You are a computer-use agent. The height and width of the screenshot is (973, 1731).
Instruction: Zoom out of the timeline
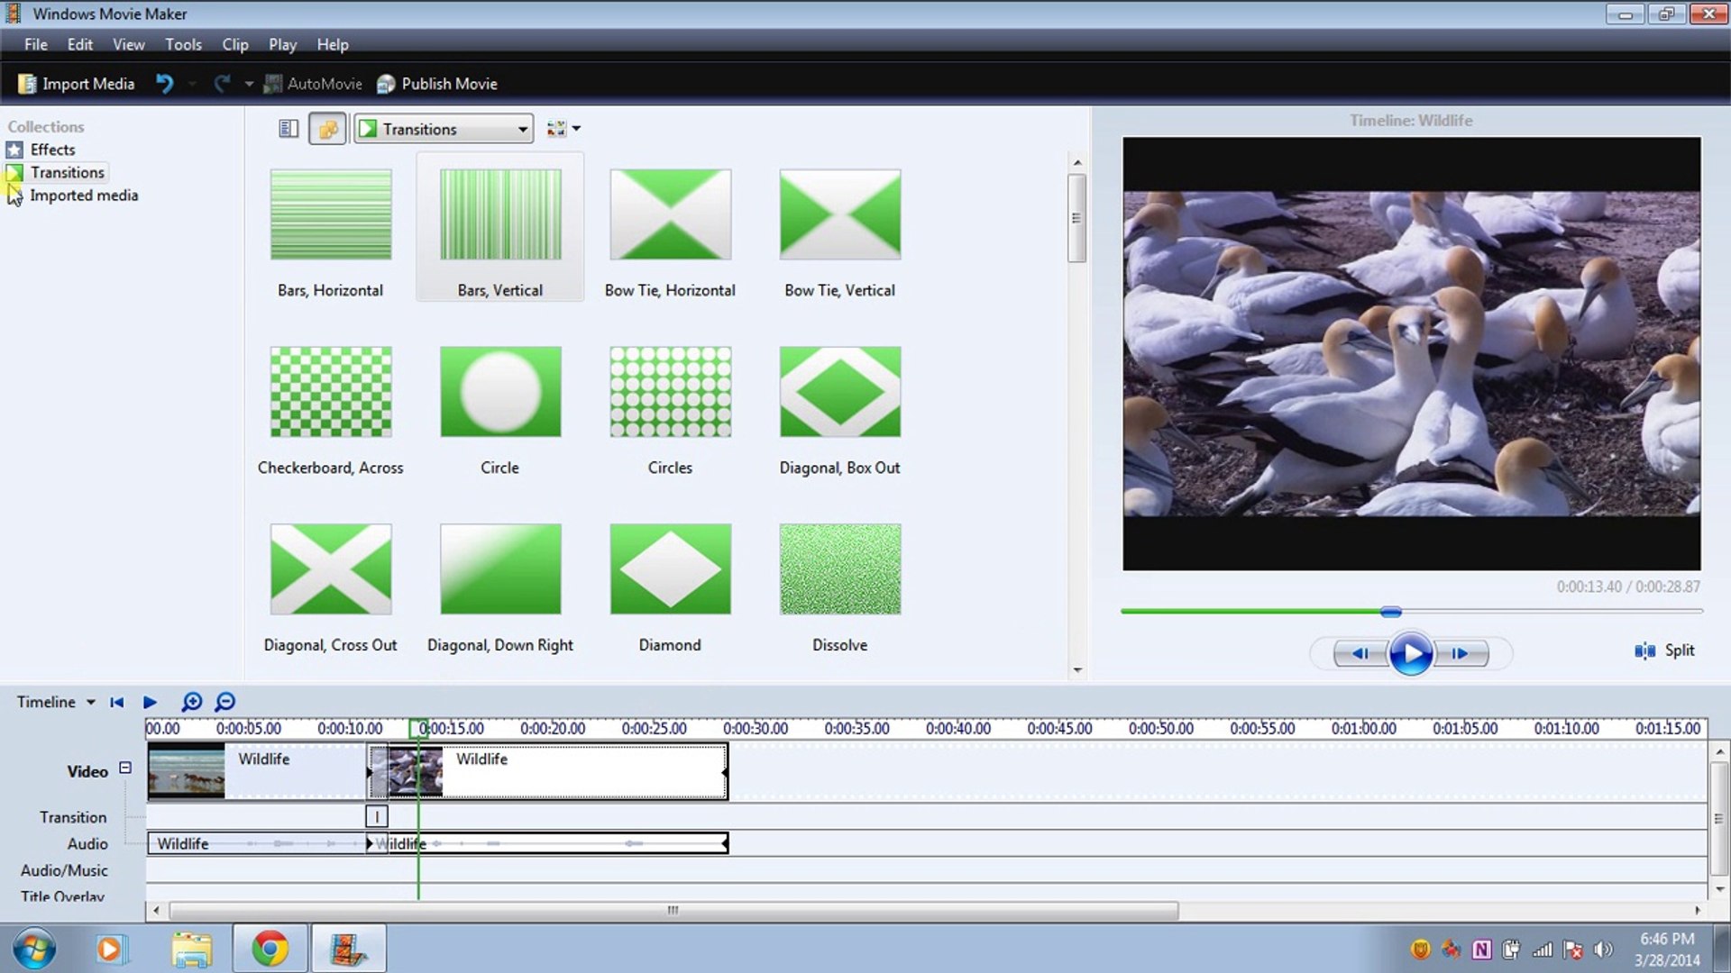click(225, 702)
